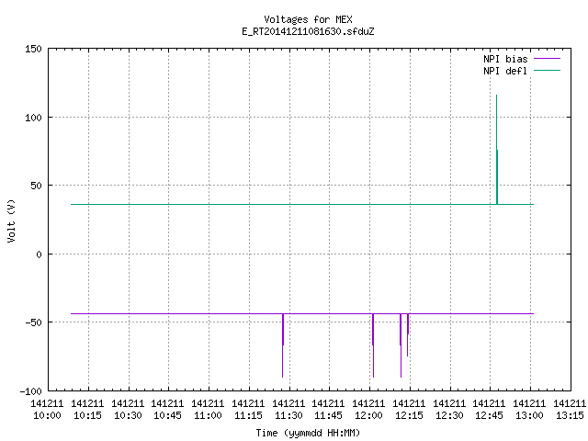Click the x-axis tick label 141211 11:15
The height and width of the screenshot is (441, 588).
(x=248, y=410)
